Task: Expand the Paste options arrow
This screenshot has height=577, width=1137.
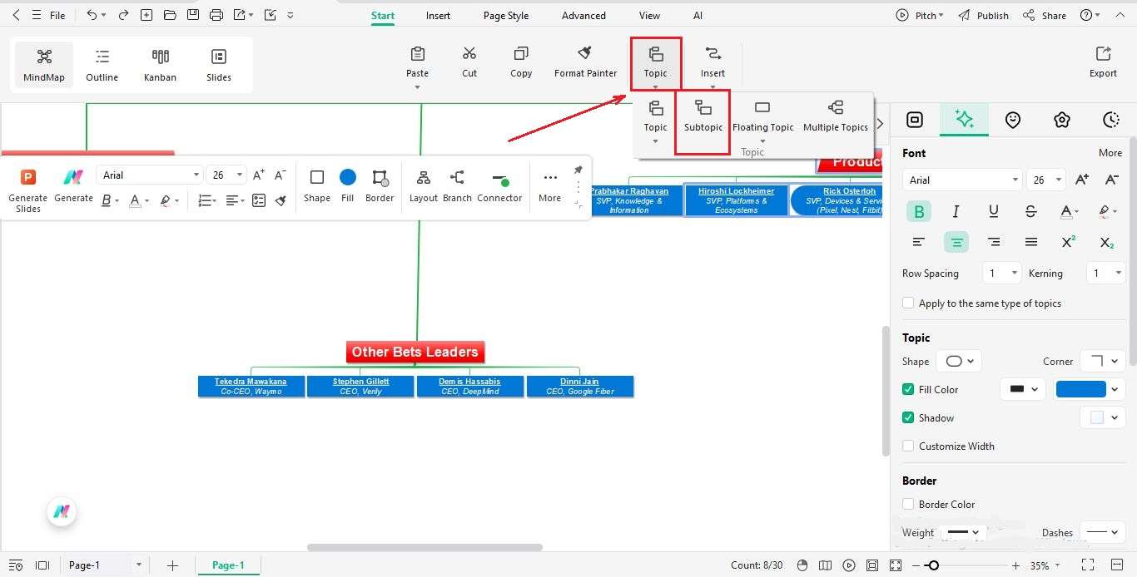Action: pyautogui.click(x=417, y=86)
